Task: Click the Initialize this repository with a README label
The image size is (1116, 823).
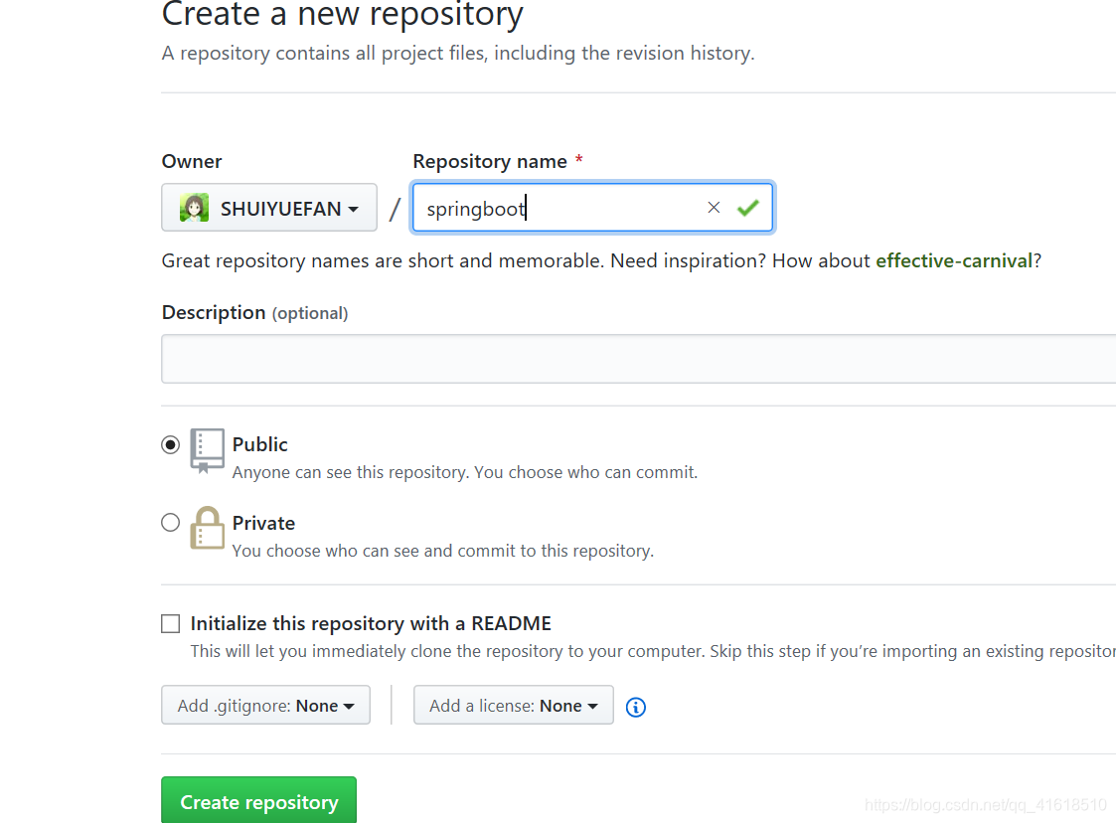Action: click(371, 623)
